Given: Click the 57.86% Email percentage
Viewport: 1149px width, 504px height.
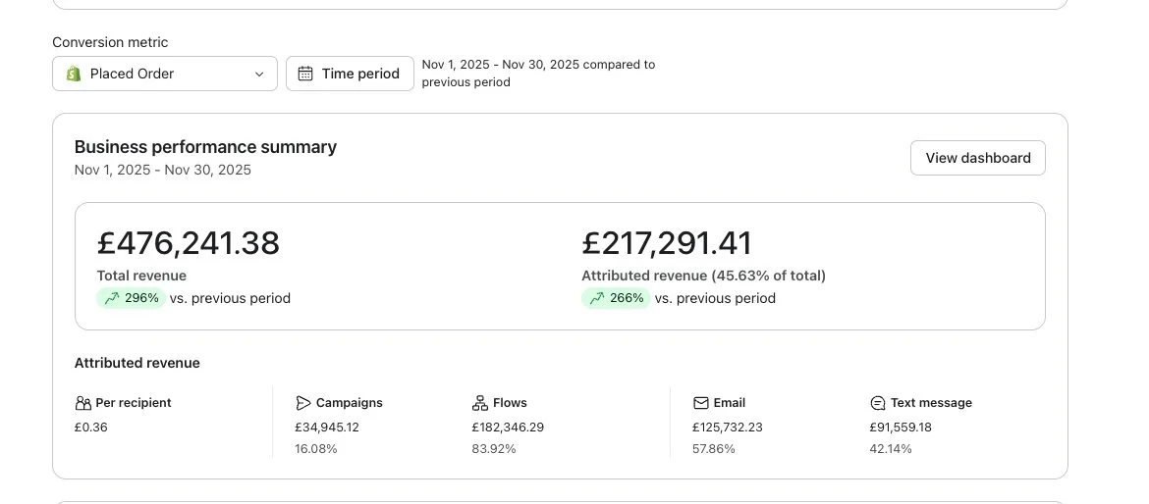Looking at the screenshot, I should tap(714, 449).
